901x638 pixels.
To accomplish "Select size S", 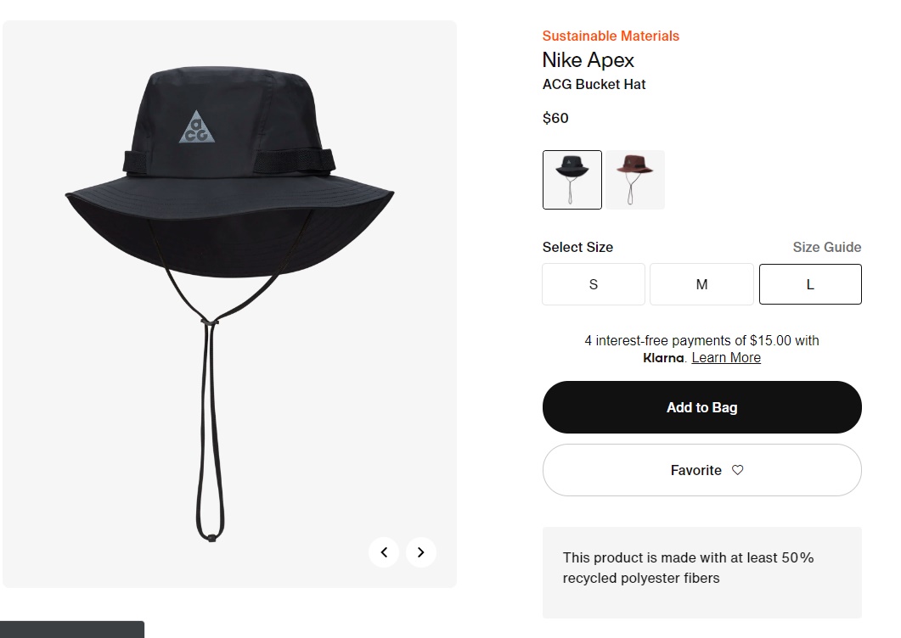I will click(594, 284).
